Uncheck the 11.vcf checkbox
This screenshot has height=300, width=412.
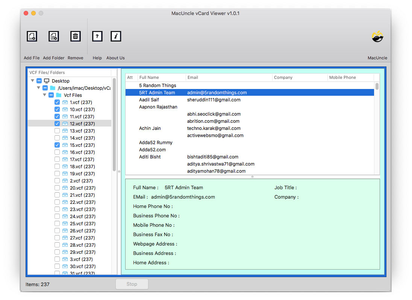coord(57,116)
